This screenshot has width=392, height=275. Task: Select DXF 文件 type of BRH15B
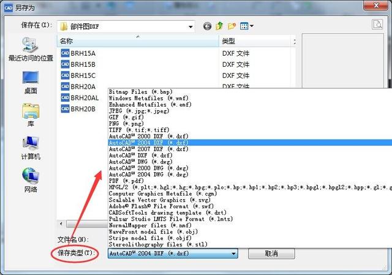click(x=236, y=64)
